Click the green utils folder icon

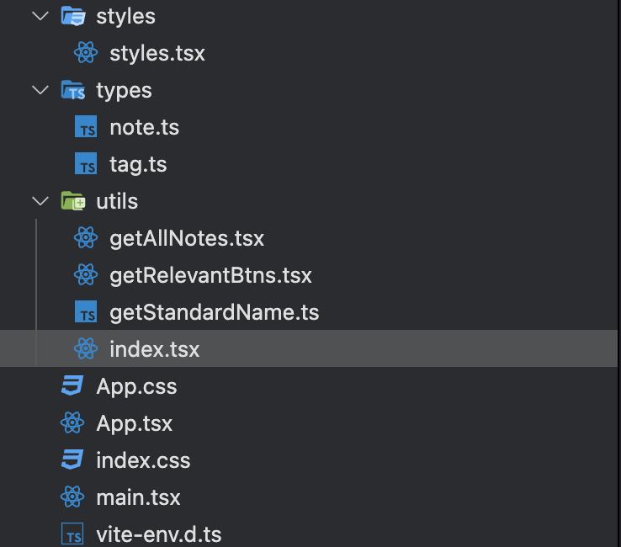73,201
